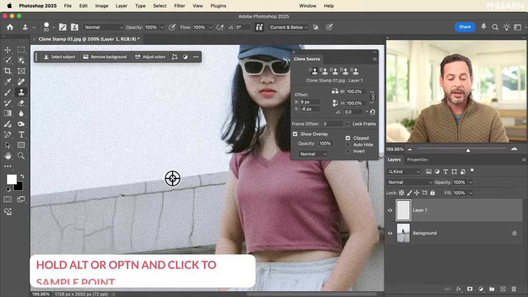The height and width of the screenshot is (297, 528).
Task: Toggle the Aligned sample option in options bar
Action: pyautogui.click(x=260, y=27)
